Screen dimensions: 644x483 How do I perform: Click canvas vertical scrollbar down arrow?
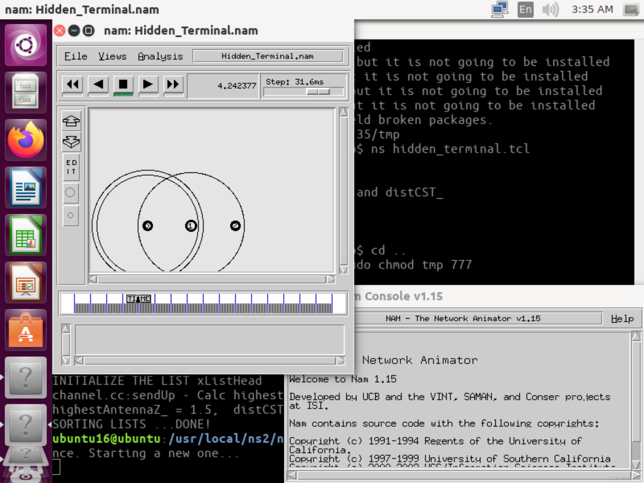coord(343,270)
